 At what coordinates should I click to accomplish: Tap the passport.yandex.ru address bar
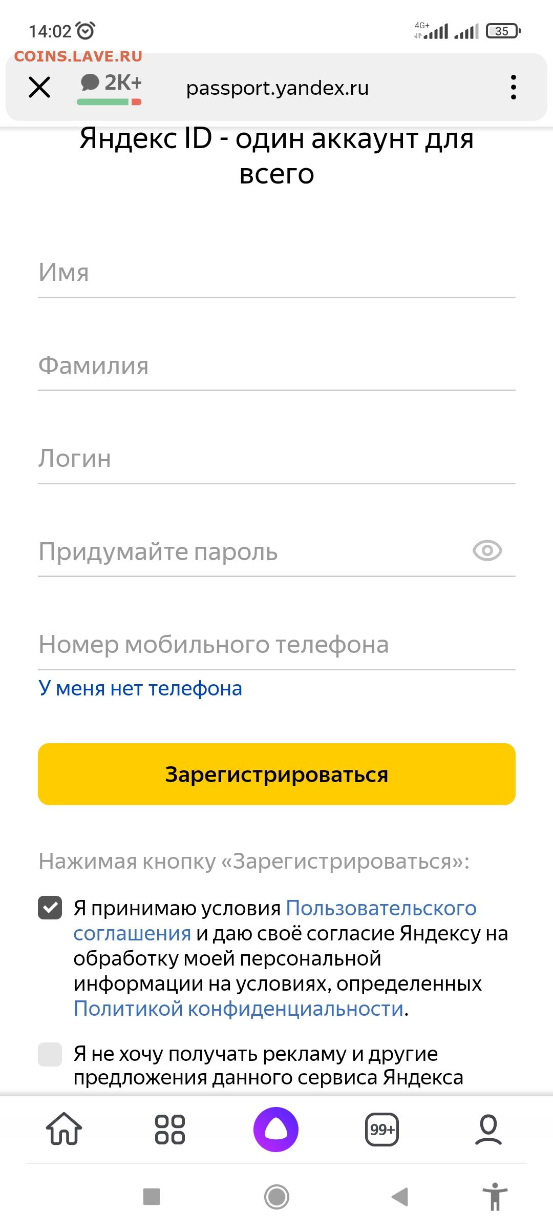[x=277, y=88]
